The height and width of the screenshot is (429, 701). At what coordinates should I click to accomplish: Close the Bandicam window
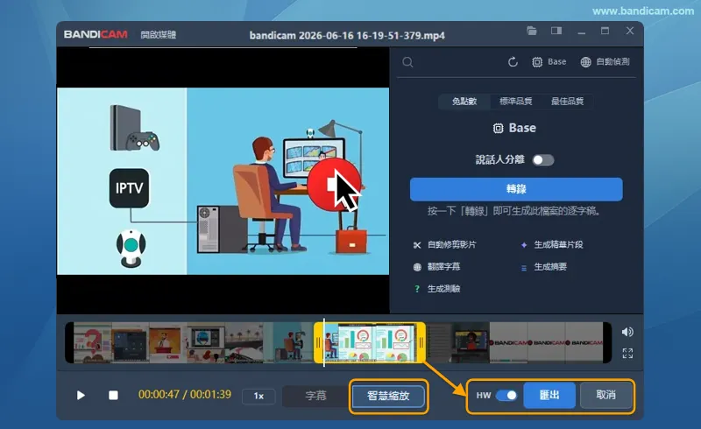(x=630, y=31)
